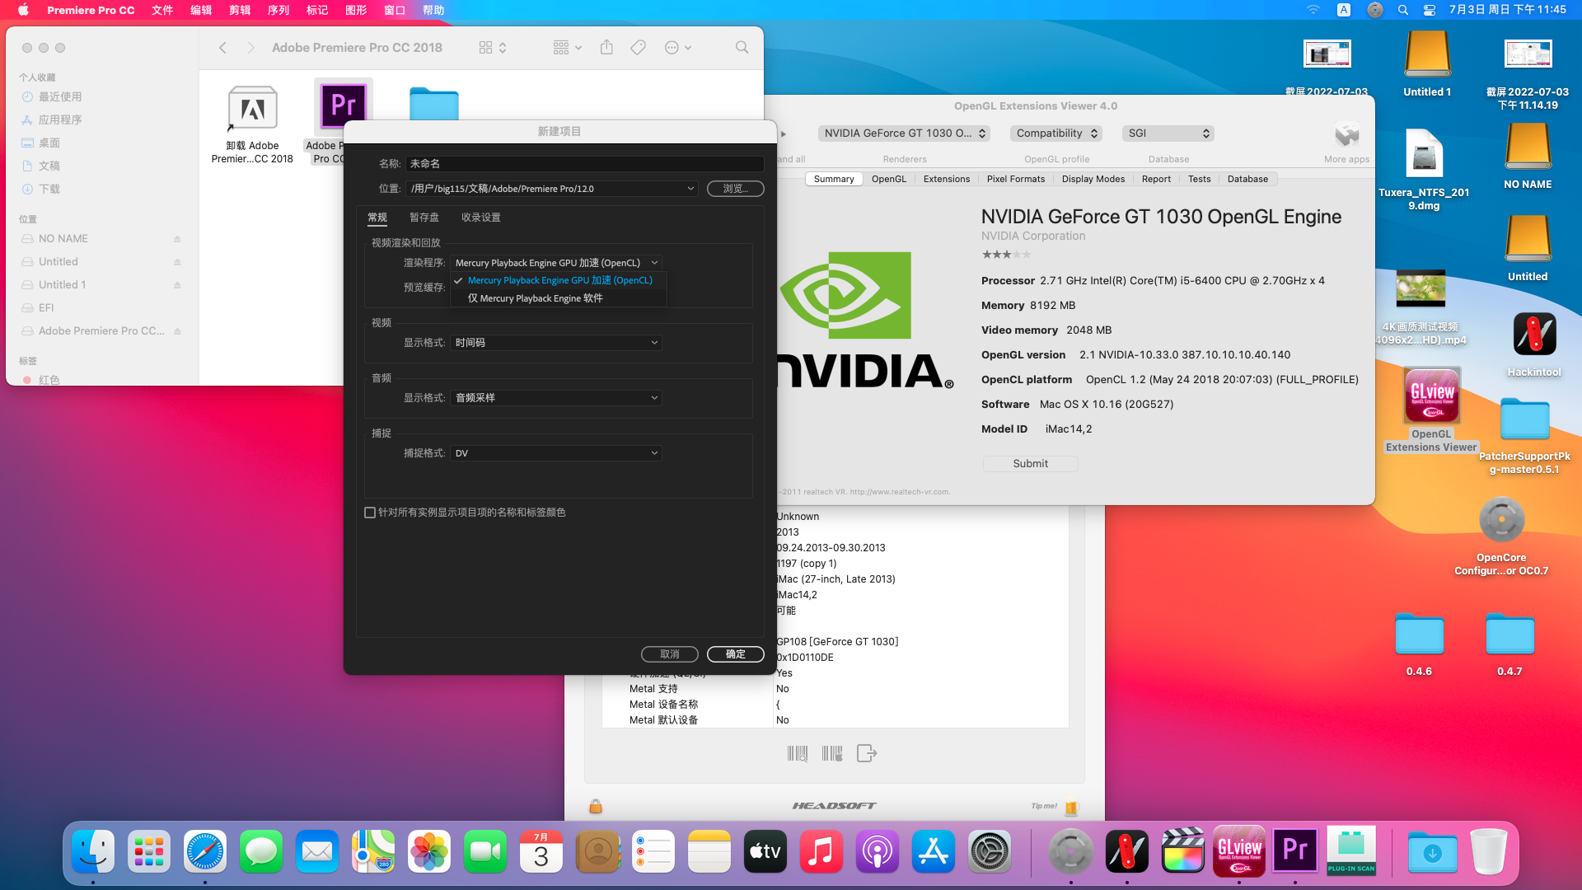Click the Browse (浏览) button
1582x890 pixels.
click(735, 189)
